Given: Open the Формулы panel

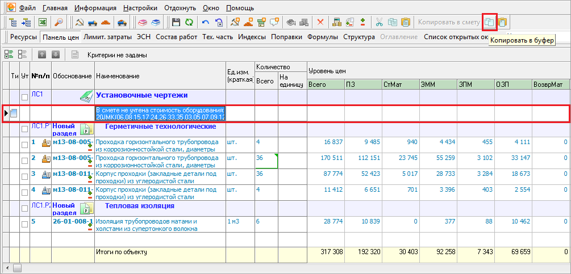Looking at the screenshot, I should tap(323, 37).
